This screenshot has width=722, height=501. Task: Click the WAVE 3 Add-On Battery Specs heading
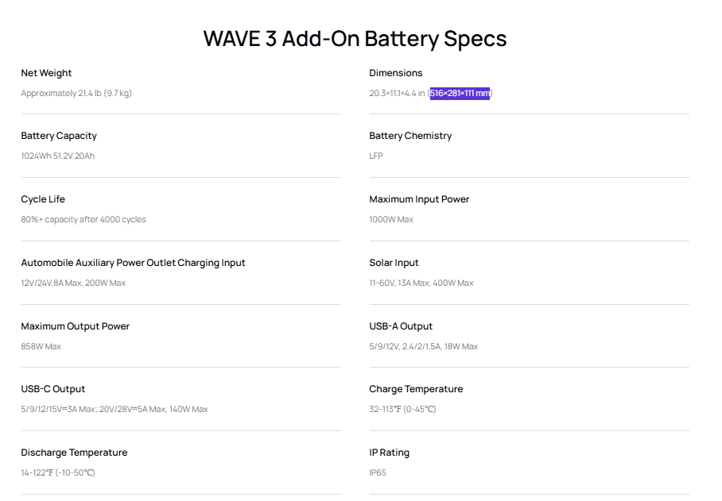coord(355,39)
